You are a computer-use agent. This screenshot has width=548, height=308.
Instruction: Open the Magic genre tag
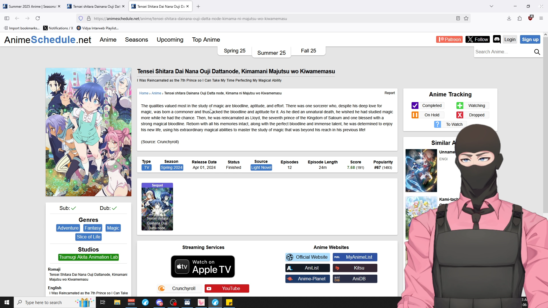(113, 228)
